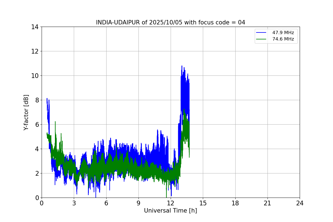Click the blue curve start near 8 dB
Viewport: 333px width, 222px height.
click(47, 99)
